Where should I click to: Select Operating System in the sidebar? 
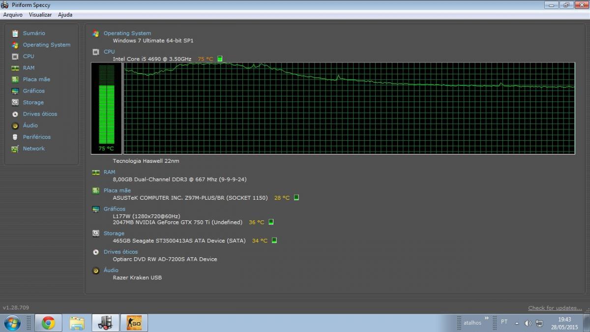tap(47, 45)
